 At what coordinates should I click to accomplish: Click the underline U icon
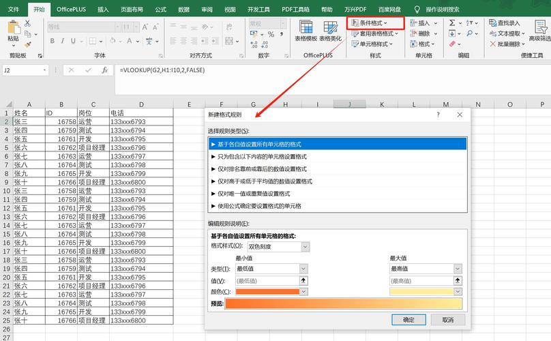point(73,41)
